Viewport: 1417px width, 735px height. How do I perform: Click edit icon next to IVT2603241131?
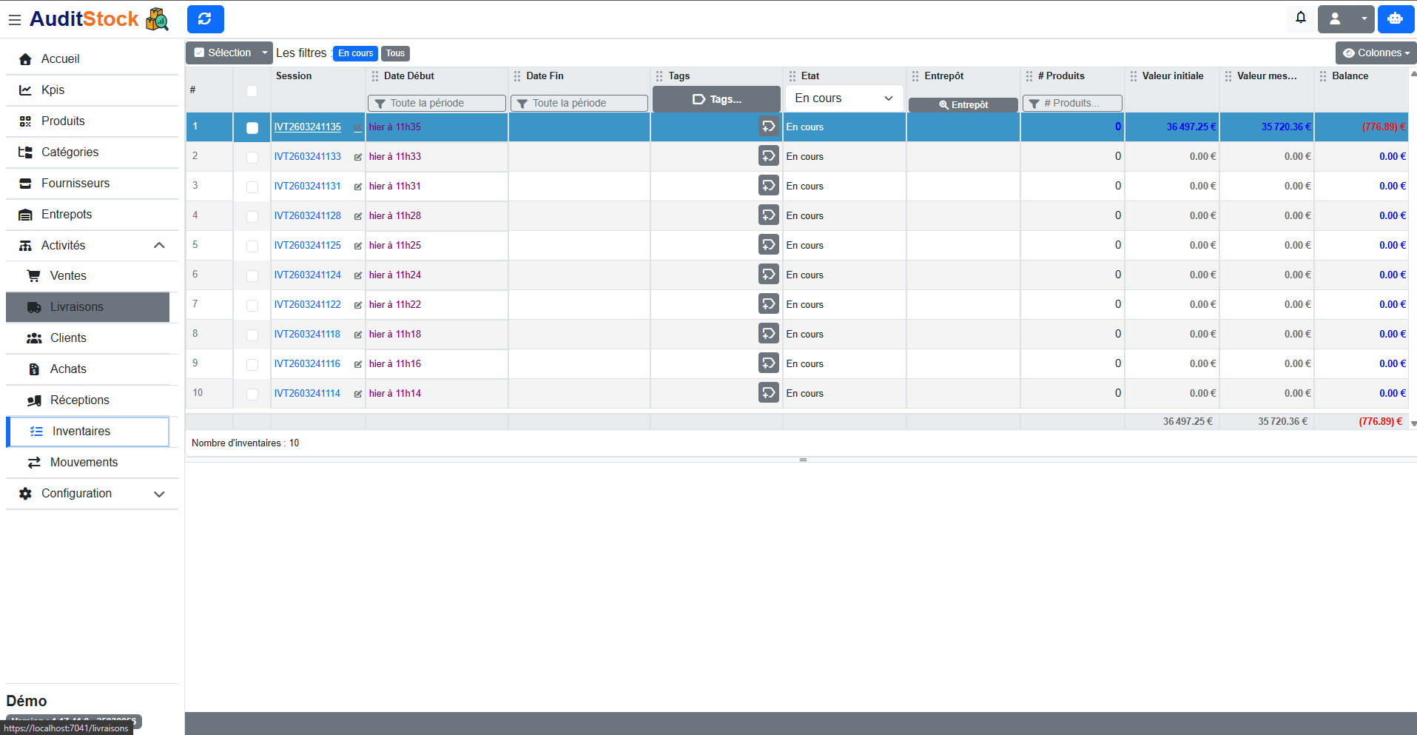(358, 187)
